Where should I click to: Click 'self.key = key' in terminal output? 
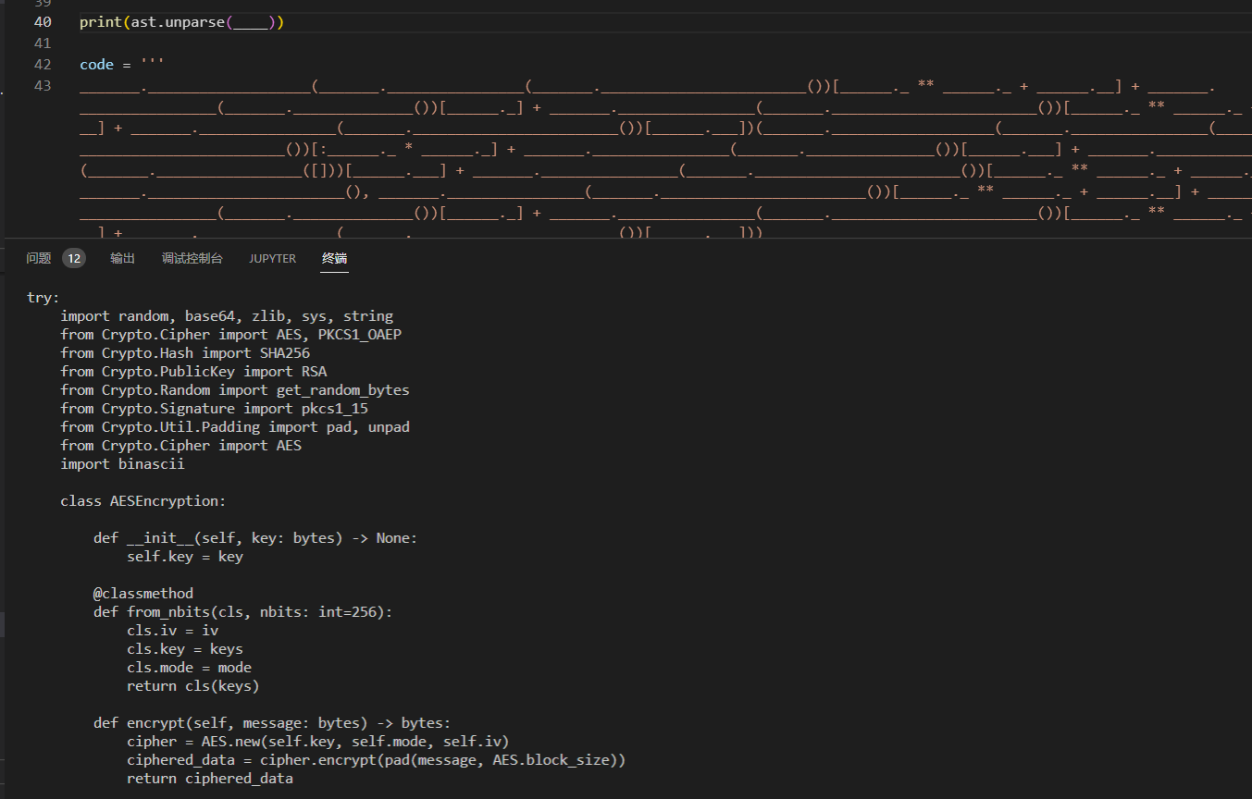(x=184, y=557)
